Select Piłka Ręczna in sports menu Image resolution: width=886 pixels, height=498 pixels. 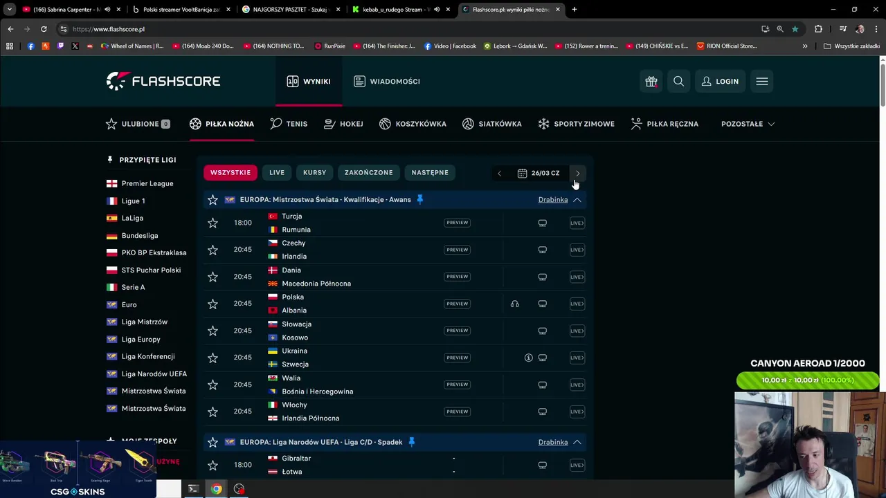click(664, 124)
